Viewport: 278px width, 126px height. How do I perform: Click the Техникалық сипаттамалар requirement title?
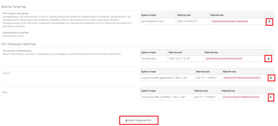[17, 51]
